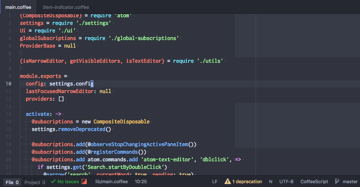Click line number 20 in the gutter
This screenshot has height=187, width=360.
coord(8,160)
